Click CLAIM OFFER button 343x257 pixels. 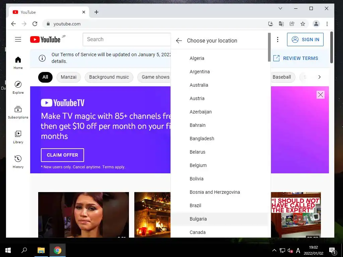click(62, 155)
